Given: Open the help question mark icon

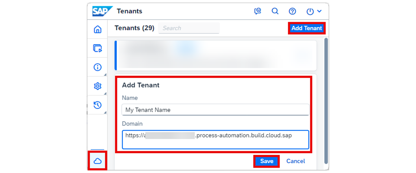Looking at the screenshot, I should (x=292, y=11).
